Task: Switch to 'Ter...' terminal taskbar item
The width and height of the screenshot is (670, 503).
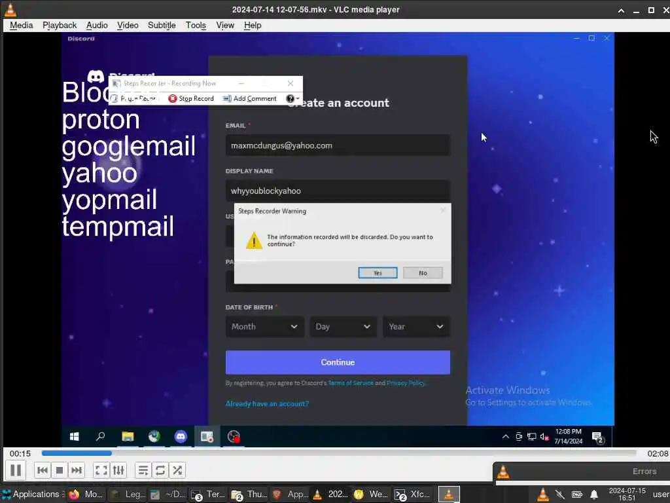Action: pyautogui.click(x=207, y=494)
